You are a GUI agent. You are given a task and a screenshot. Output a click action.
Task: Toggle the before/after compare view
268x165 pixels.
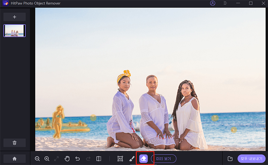99,159
